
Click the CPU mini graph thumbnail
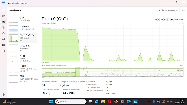click(14, 20)
